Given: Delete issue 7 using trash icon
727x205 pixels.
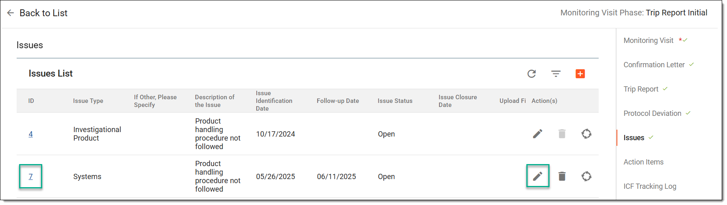Looking at the screenshot, I should [x=562, y=176].
